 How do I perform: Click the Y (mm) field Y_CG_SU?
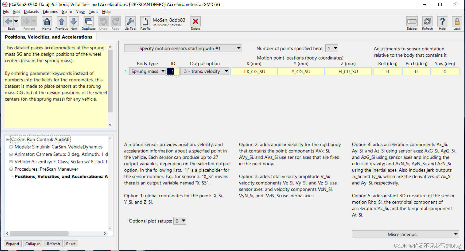[301, 71]
